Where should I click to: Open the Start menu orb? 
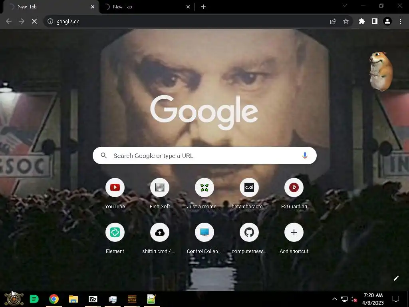tap(14, 299)
